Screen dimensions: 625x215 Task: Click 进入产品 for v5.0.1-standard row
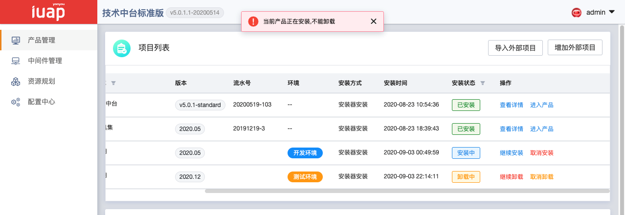click(x=542, y=105)
